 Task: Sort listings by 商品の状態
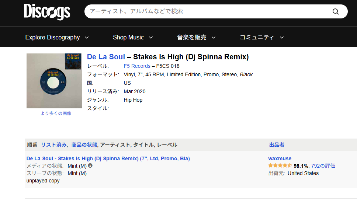pyautogui.click(x=84, y=145)
